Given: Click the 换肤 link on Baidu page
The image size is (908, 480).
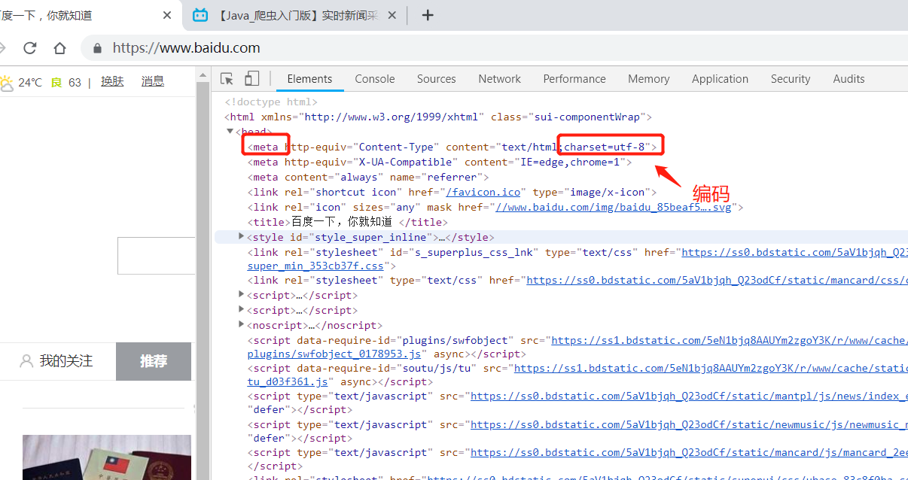Looking at the screenshot, I should 112,81.
